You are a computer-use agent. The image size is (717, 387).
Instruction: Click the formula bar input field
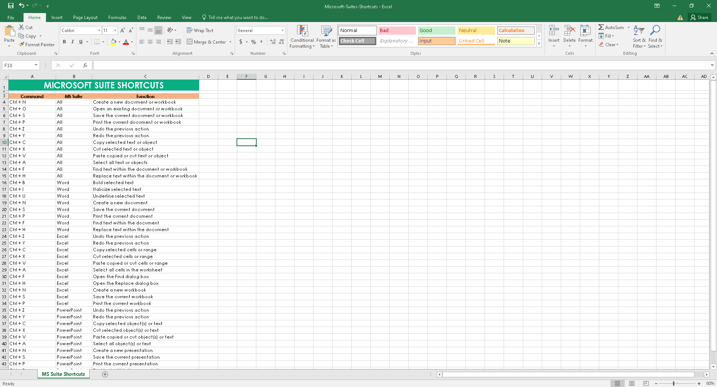tap(401, 65)
